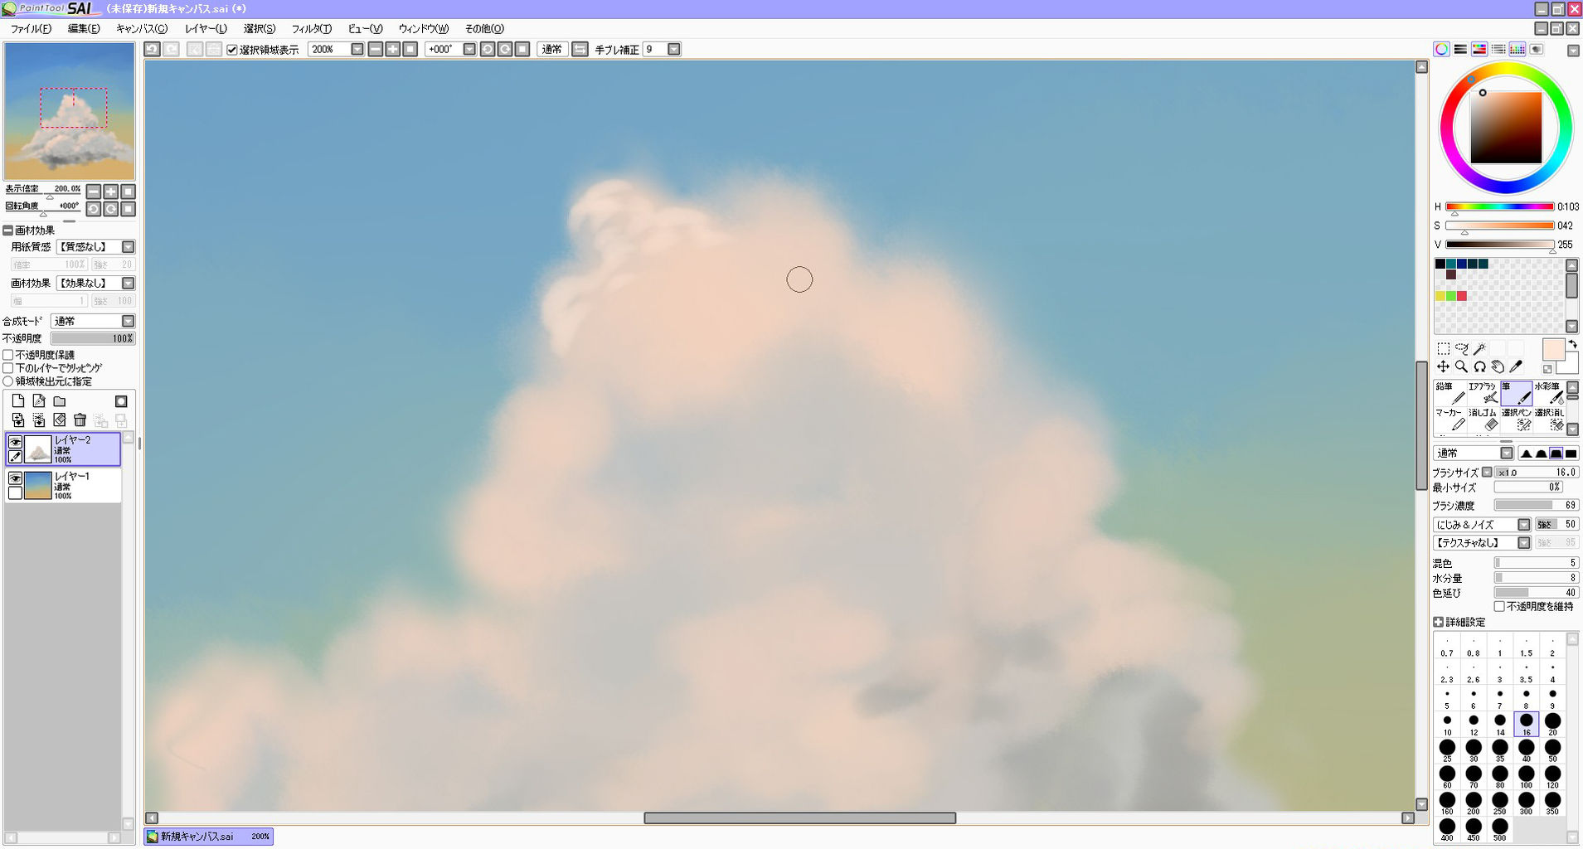Open the rotation angle +000° dropdown
This screenshot has width=1583, height=849.
[469, 49]
